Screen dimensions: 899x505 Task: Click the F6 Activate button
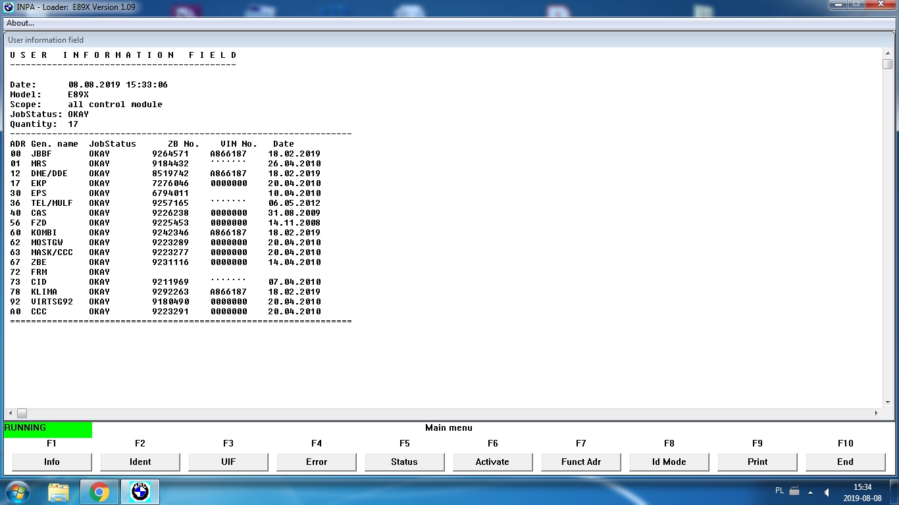click(x=493, y=462)
